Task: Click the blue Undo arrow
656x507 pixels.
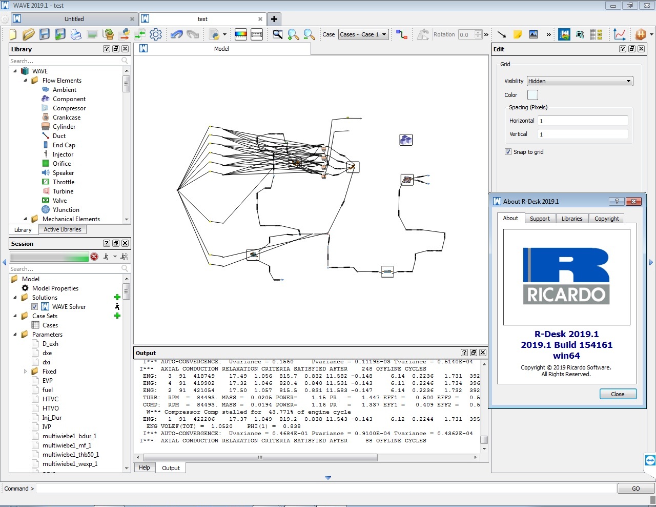Action: tap(176, 34)
